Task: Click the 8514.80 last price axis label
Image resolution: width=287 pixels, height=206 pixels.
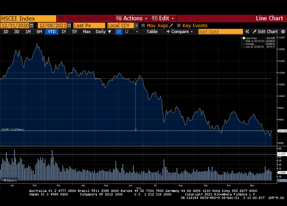Action: [282, 131]
